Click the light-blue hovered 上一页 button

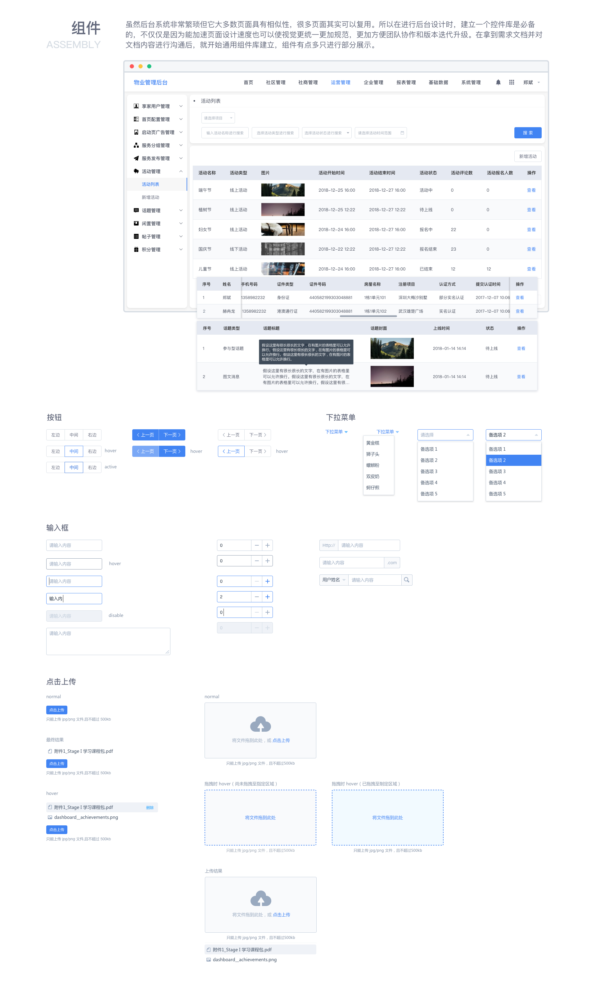[x=145, y=451]
